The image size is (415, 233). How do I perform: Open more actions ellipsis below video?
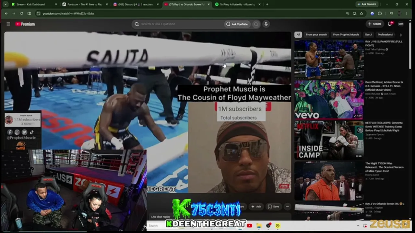[x=287, y=206]
